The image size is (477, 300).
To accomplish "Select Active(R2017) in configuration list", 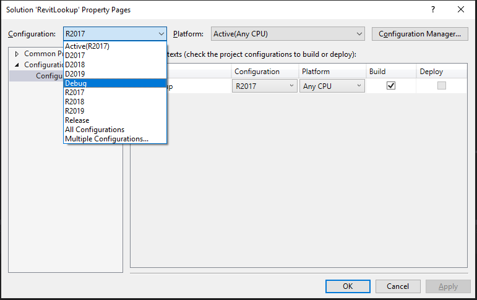I will 115,46.
